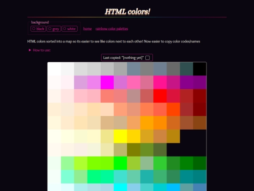This screenshot has width=254, height=191.
Task: Tick the checkbox beside Last copied
Action: point(147,58)
